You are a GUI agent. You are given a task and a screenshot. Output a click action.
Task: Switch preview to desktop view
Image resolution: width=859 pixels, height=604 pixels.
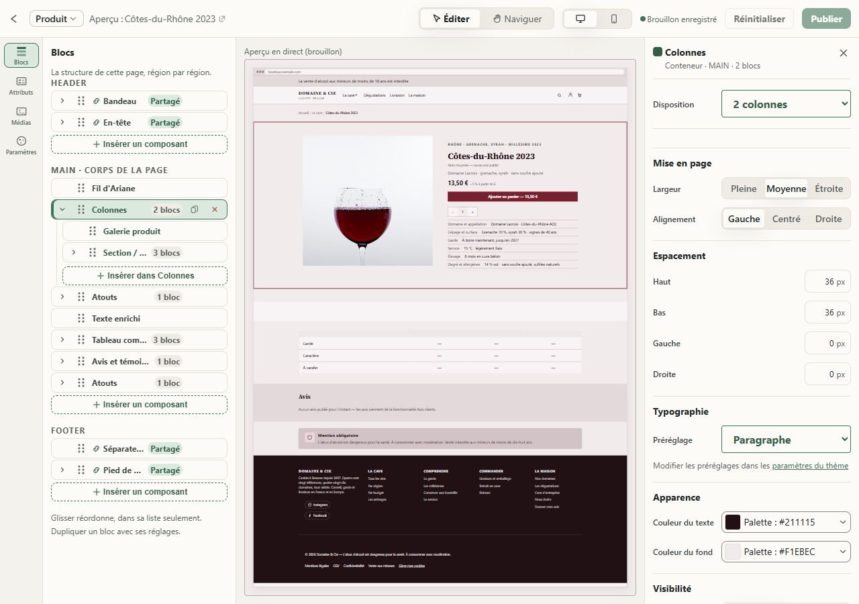(580, 19)
